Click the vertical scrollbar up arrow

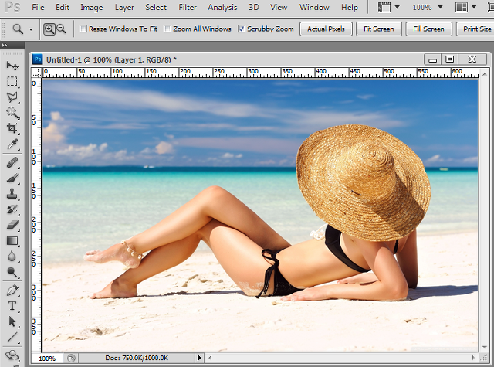coord(485,74)
